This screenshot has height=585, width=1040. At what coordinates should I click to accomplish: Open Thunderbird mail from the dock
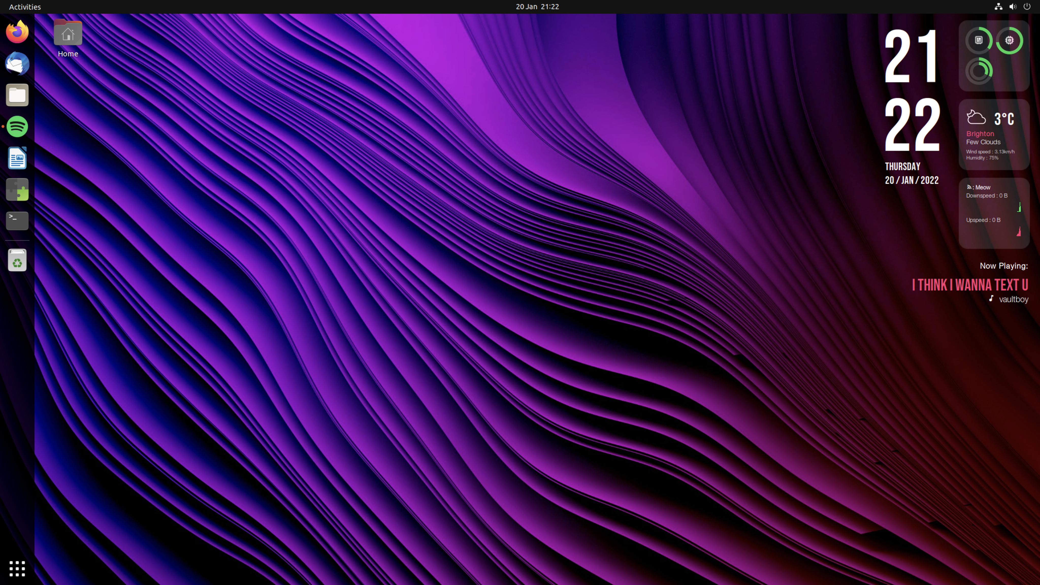coord(17,63)
